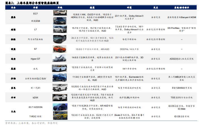This screenshot has width=205, height=126.
Task: Click the 12.3英寸悬浮式设计中控屏 bZ4X description
Action: pos(92,97)
